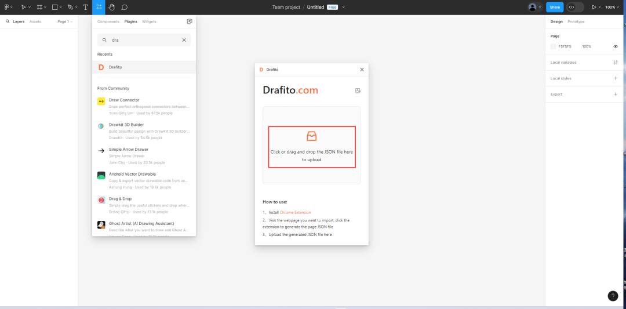Open the 100% zoom dropdown

click(613, 7)
